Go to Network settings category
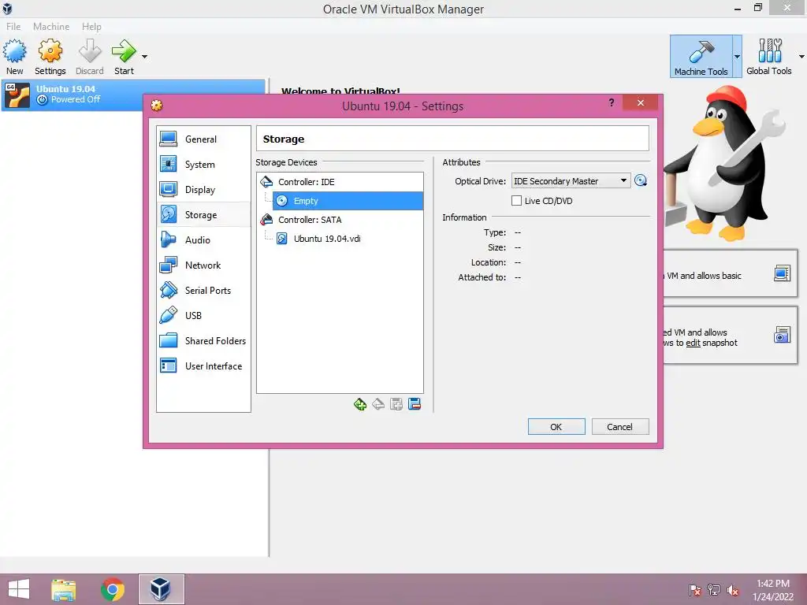Viewport: 807px width, 605px height. pos(203,265)
